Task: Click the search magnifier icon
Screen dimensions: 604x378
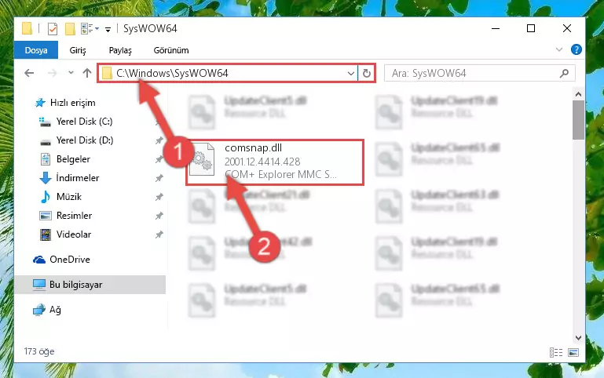Action: tap(564, 73)
